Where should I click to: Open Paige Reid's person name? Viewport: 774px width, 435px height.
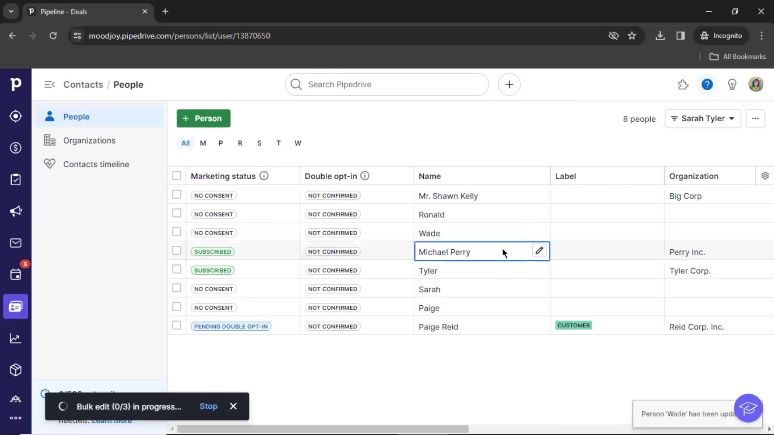coord(438,327)
